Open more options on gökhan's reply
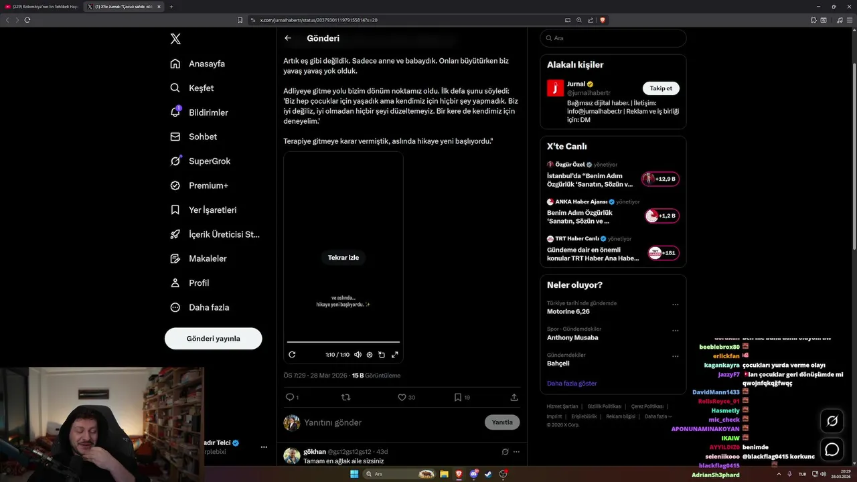The width and height of the screenshot is (857, 482). click(x=516, y=452)
